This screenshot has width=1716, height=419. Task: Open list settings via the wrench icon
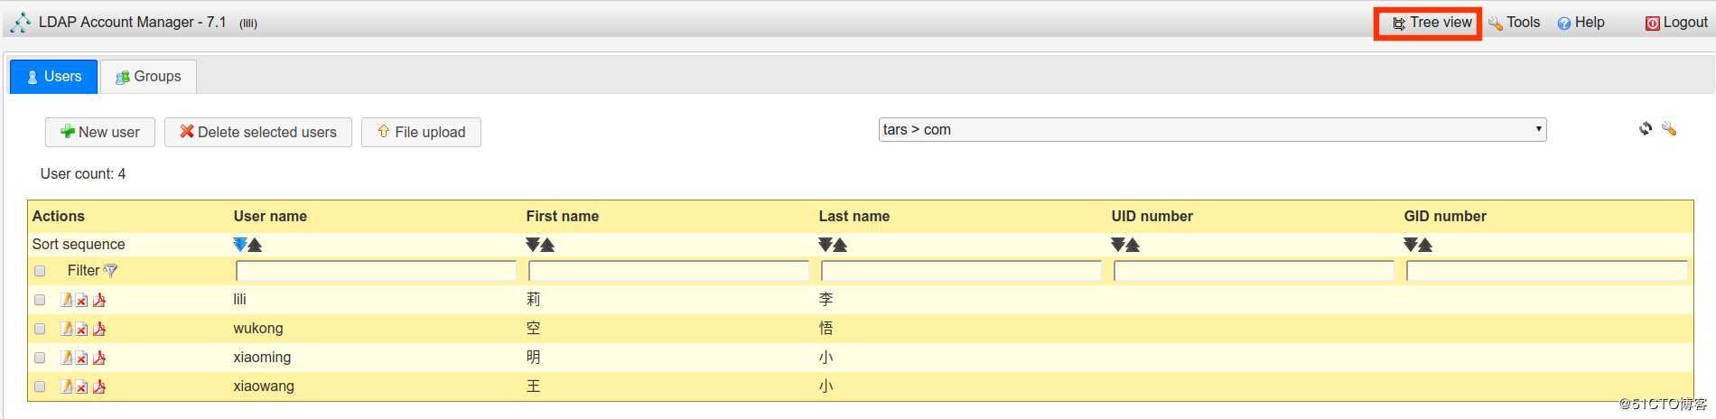[x=1669, y=129]
